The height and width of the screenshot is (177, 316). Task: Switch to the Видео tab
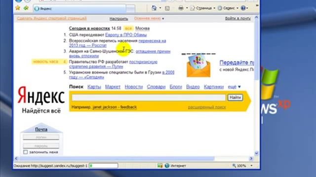click(x=193, y=87)
